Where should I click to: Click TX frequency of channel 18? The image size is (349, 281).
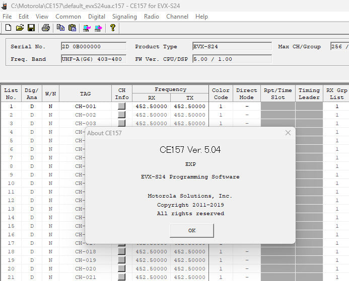point(190,251)
